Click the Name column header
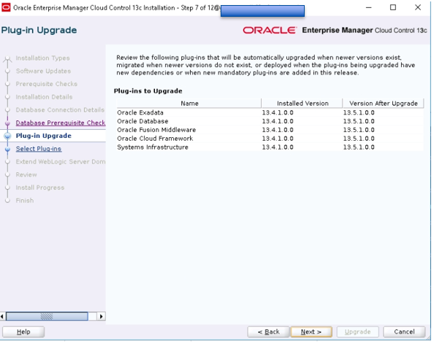Image resolution: width=434 pixels, height=343 pixels. (189, 104)
